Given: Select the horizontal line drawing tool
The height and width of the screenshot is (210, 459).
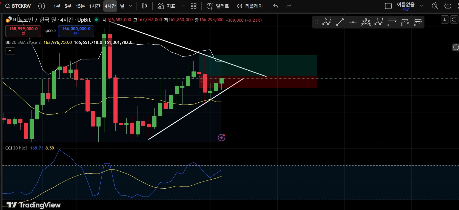Looking at the screenshot, I should [x=353, y=22].
